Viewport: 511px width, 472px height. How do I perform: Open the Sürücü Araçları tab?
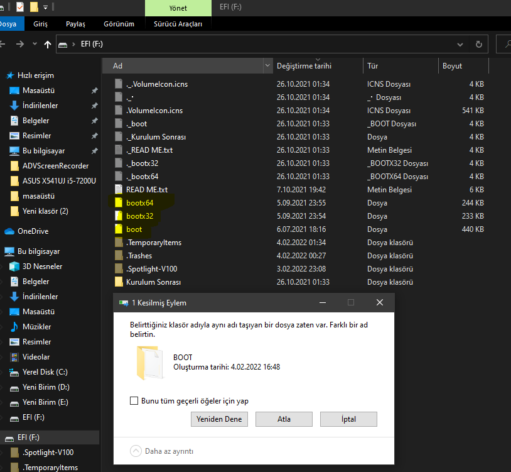[x=178, y=24]
